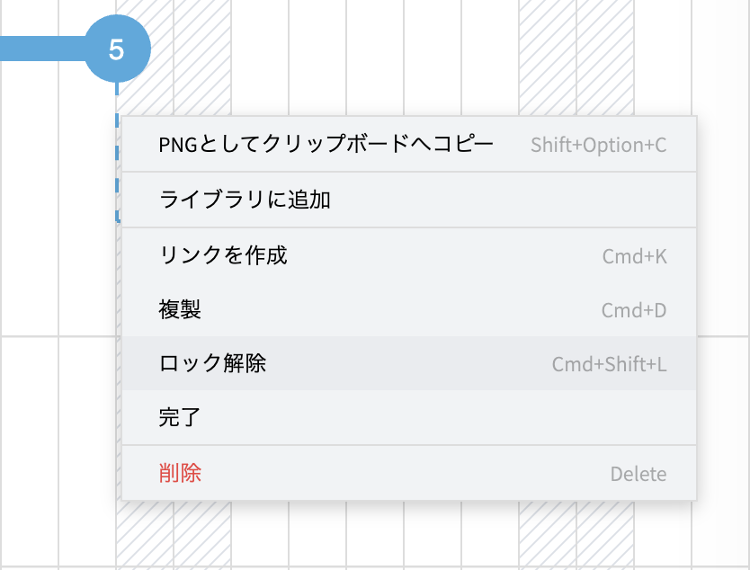Choose ライブラリに追加 from context menu

(x=245, y=200)
